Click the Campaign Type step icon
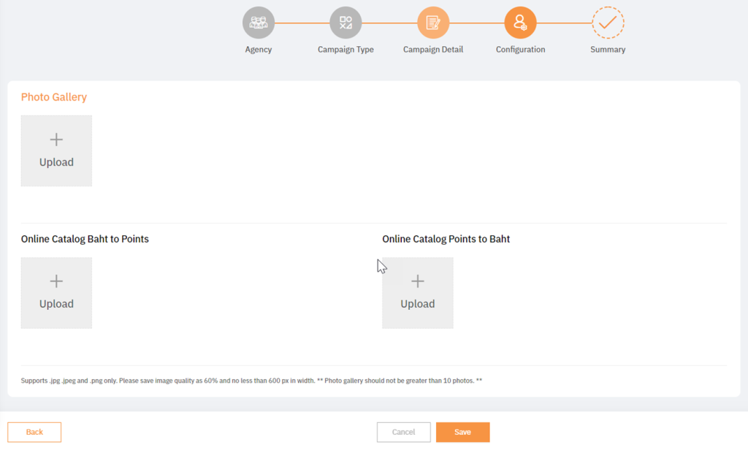Screen dimensions: 748x453 346,22
